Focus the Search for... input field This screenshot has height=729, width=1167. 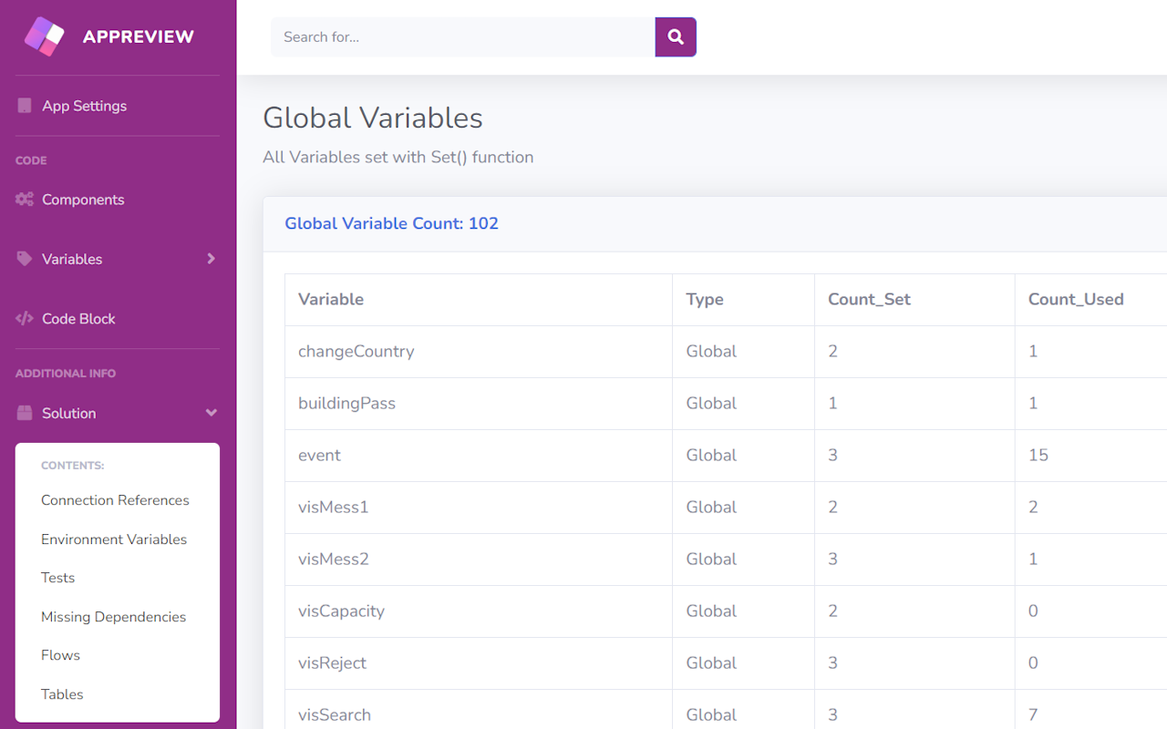tap(463, 36)
